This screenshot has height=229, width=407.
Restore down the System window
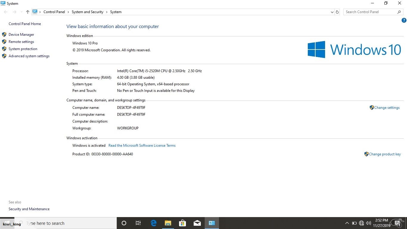[x=386, y=3]
